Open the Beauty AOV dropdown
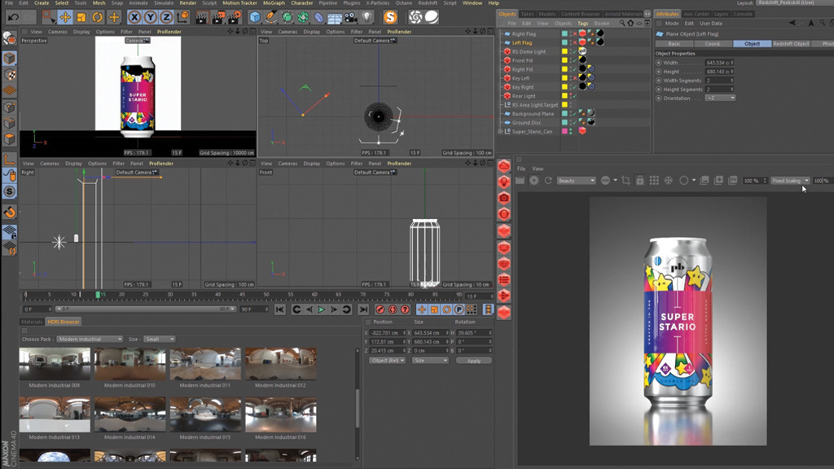Screen dimensions: 834x469 tap(576, 181)
